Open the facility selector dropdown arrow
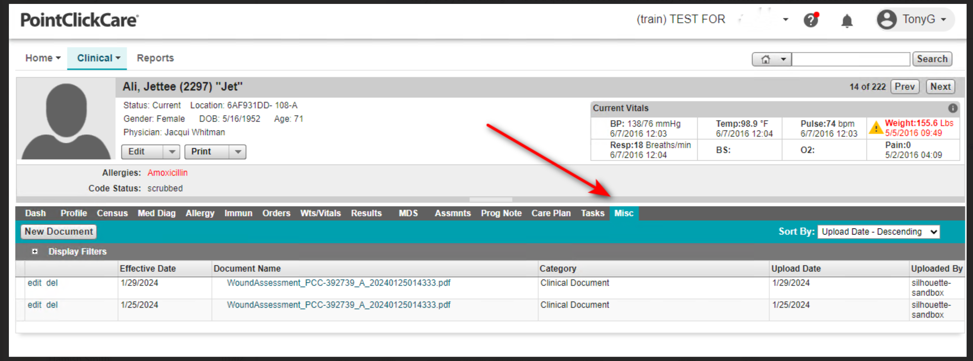The image size is (973, 361). tap(786, 20)
